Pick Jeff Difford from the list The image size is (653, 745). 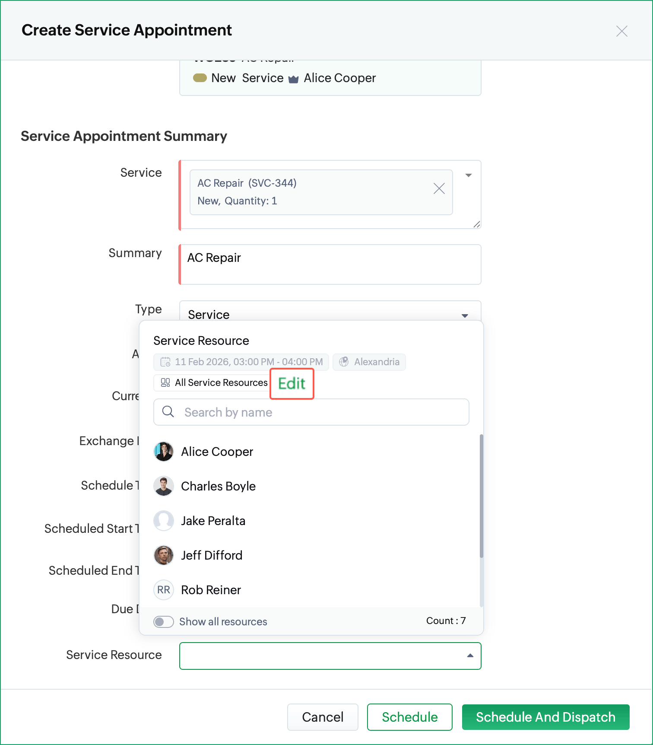click(x=212, y=555)
